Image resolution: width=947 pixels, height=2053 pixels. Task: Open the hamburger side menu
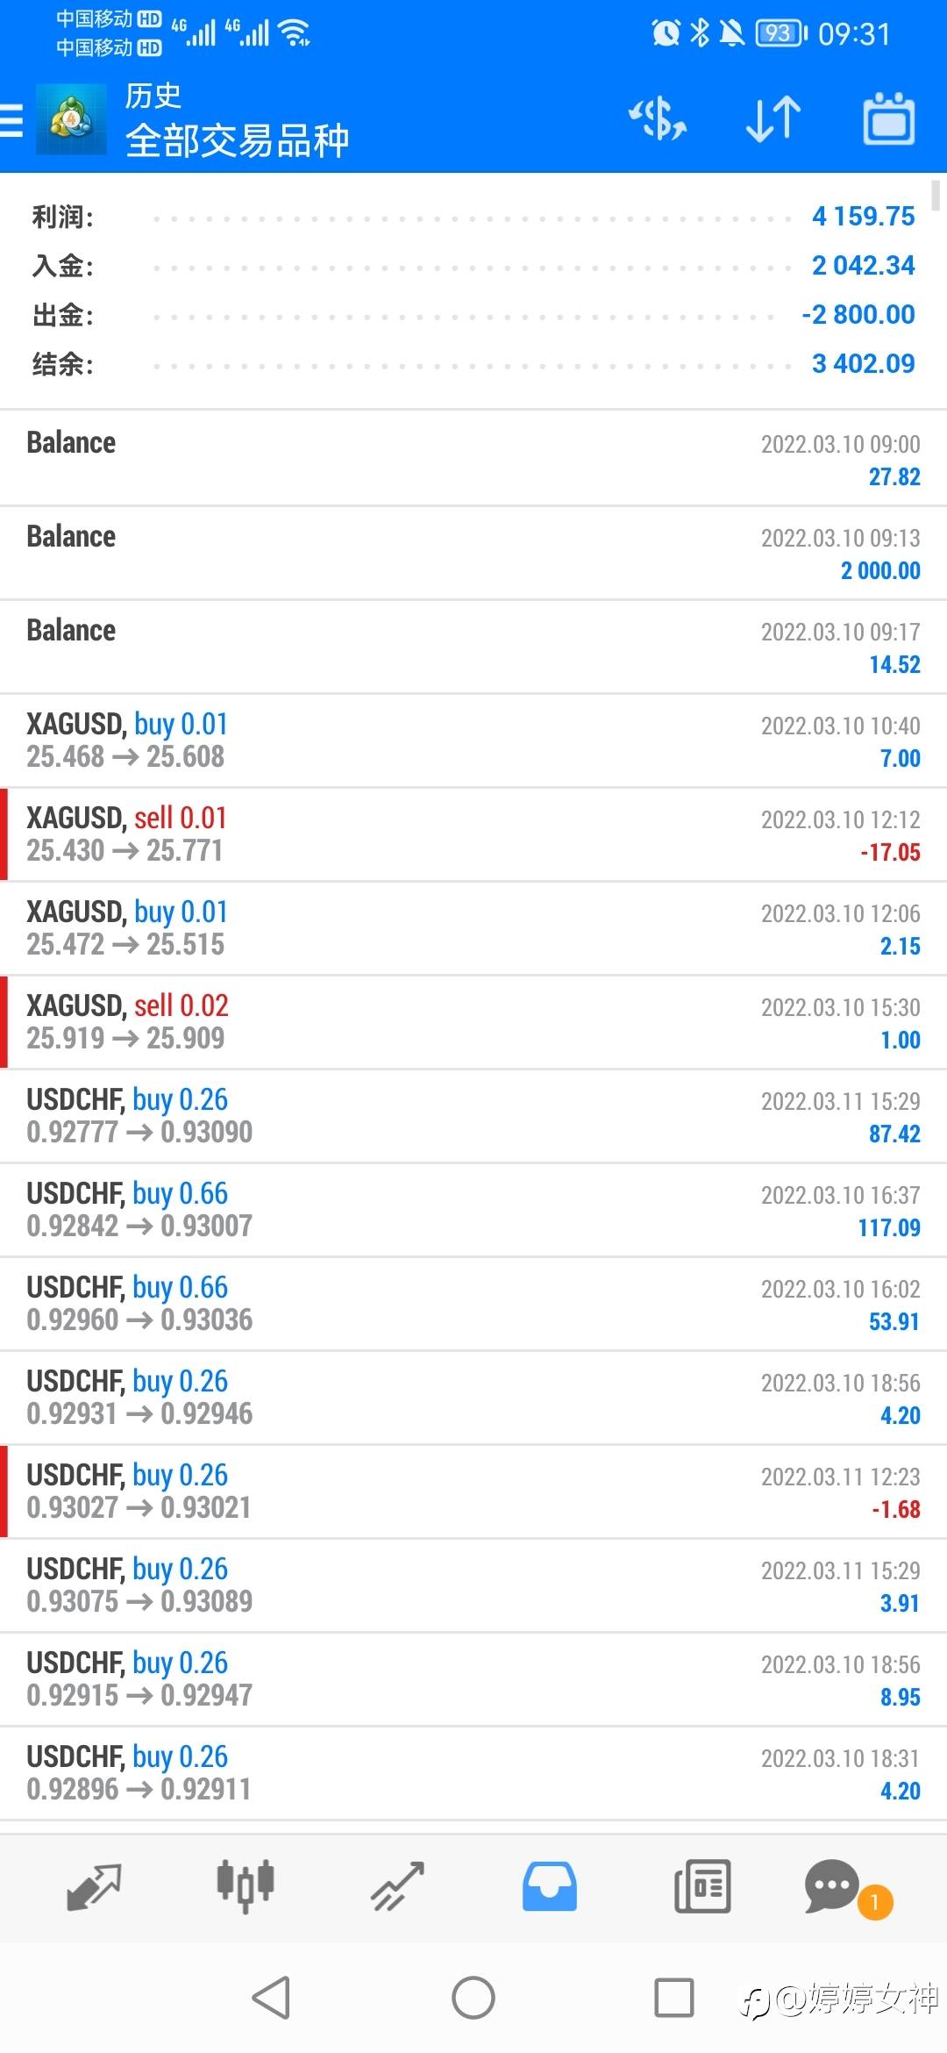pos(12,120)
